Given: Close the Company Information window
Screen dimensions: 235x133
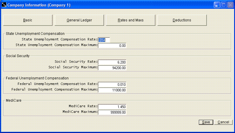Looking at the screenshot, I should [x=230, y=5].
